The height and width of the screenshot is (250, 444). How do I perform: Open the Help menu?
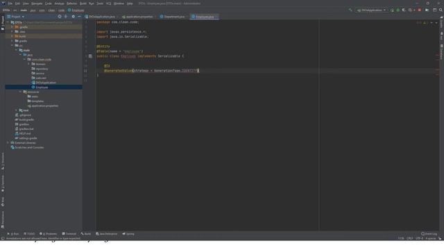[x=130, y=3]
